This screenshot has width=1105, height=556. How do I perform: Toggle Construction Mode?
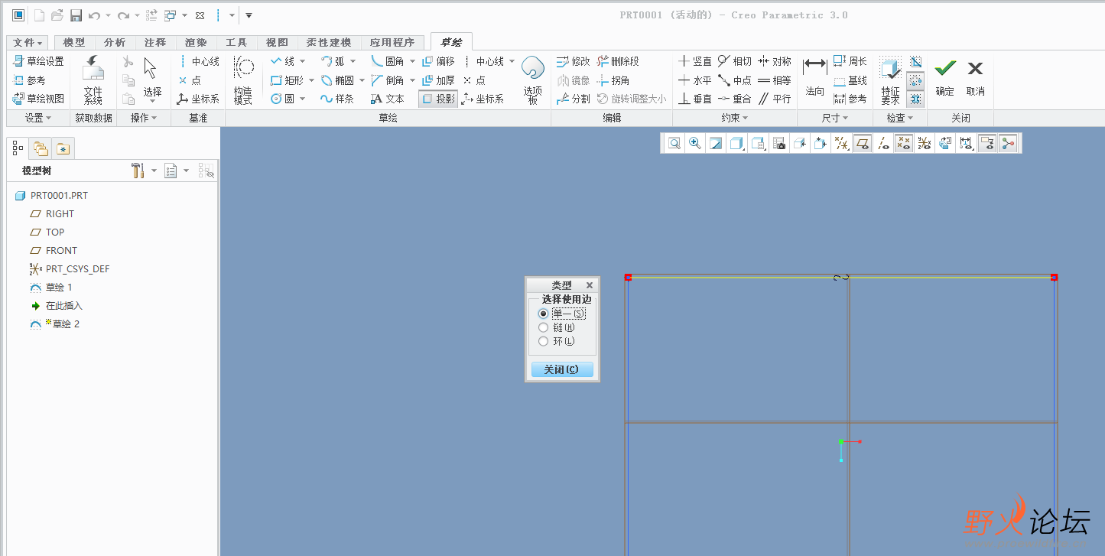pos(243,80)
